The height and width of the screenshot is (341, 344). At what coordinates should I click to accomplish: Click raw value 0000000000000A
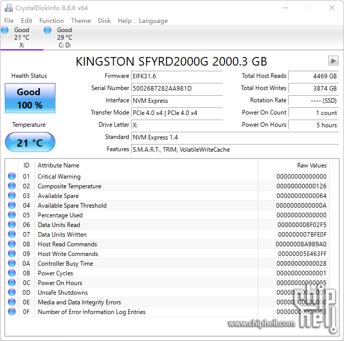coord(301,206)
